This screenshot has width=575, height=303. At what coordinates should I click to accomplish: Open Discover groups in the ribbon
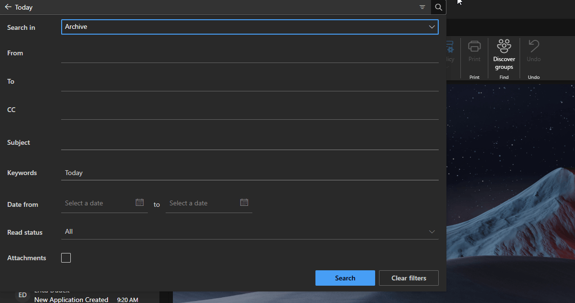pos(504,55)
